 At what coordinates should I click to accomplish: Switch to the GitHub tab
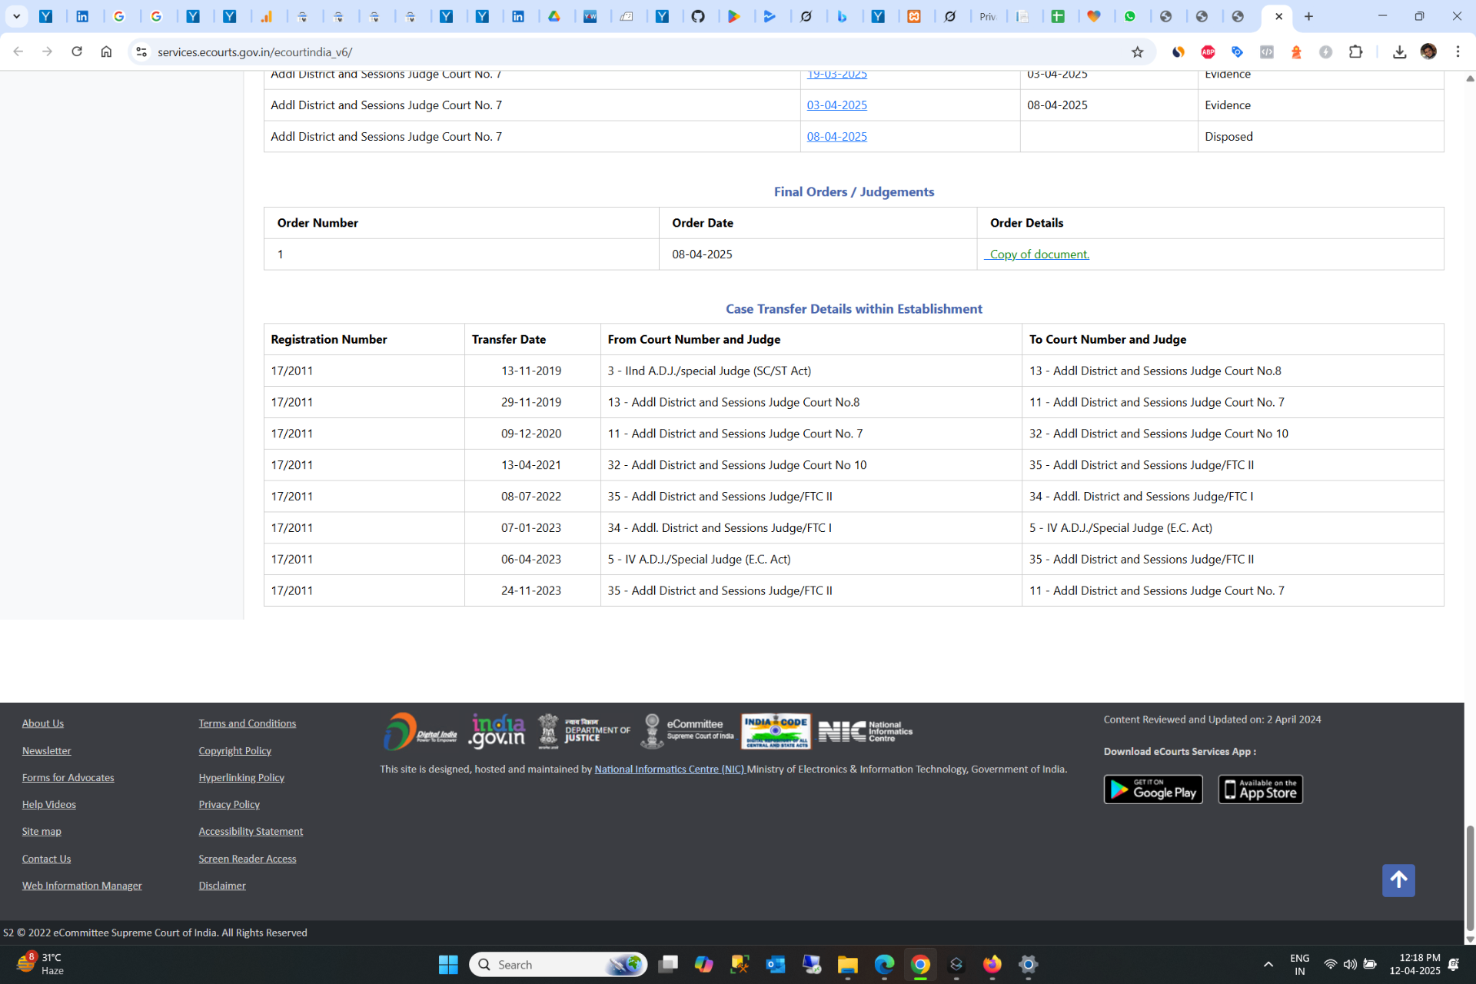(x=698, y=16)
